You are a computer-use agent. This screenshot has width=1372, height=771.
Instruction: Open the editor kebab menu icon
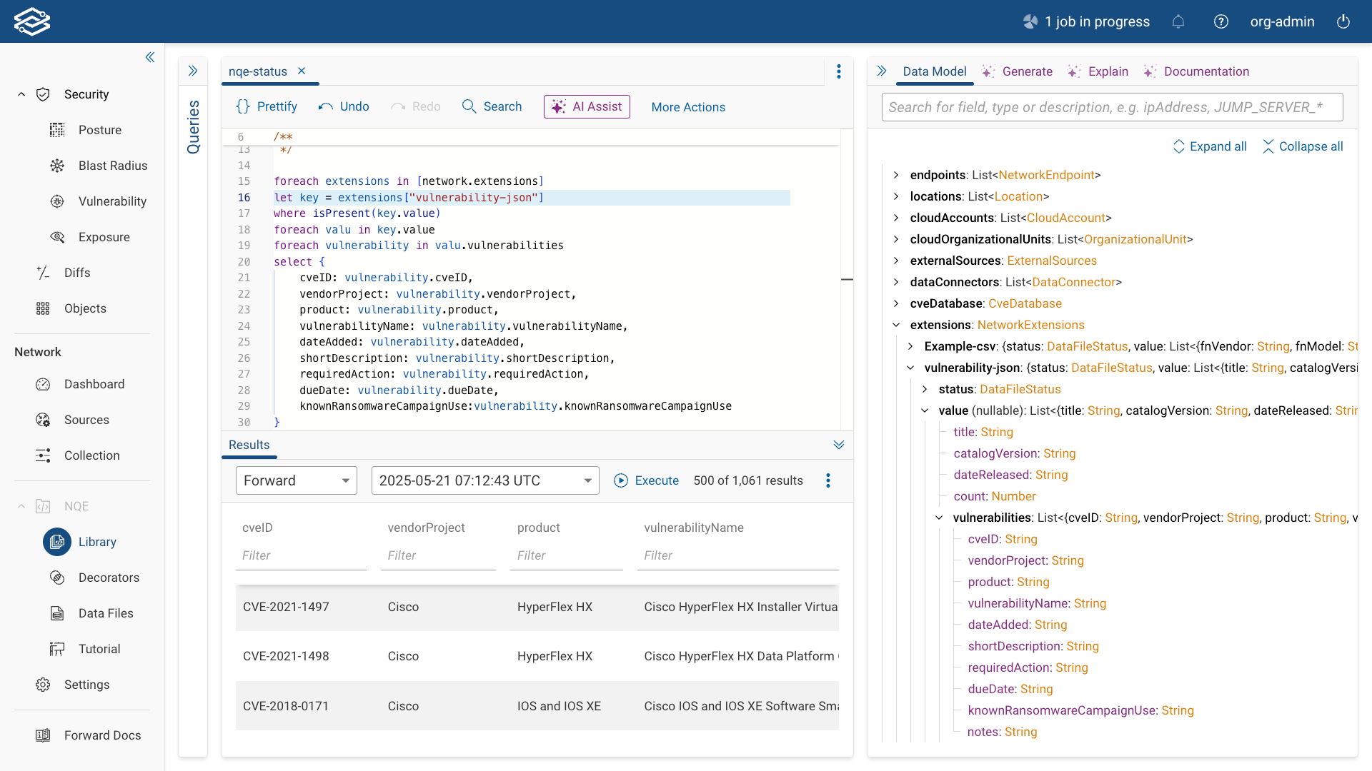click(x=839, y=71)
